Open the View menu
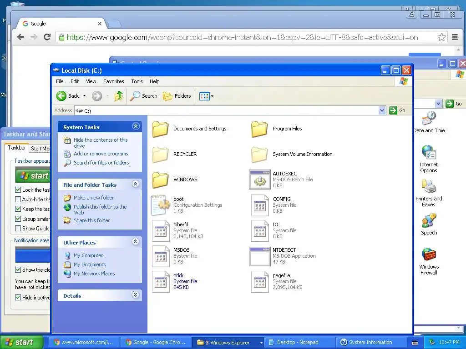Viewport: 466px width, 349px height. tap(91, 81)
